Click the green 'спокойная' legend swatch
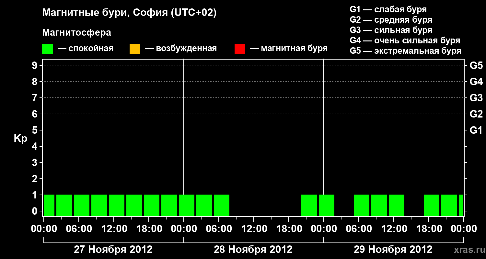Image resolution: width=486 pixels, height=259 pixels. [x=48, y=49]
